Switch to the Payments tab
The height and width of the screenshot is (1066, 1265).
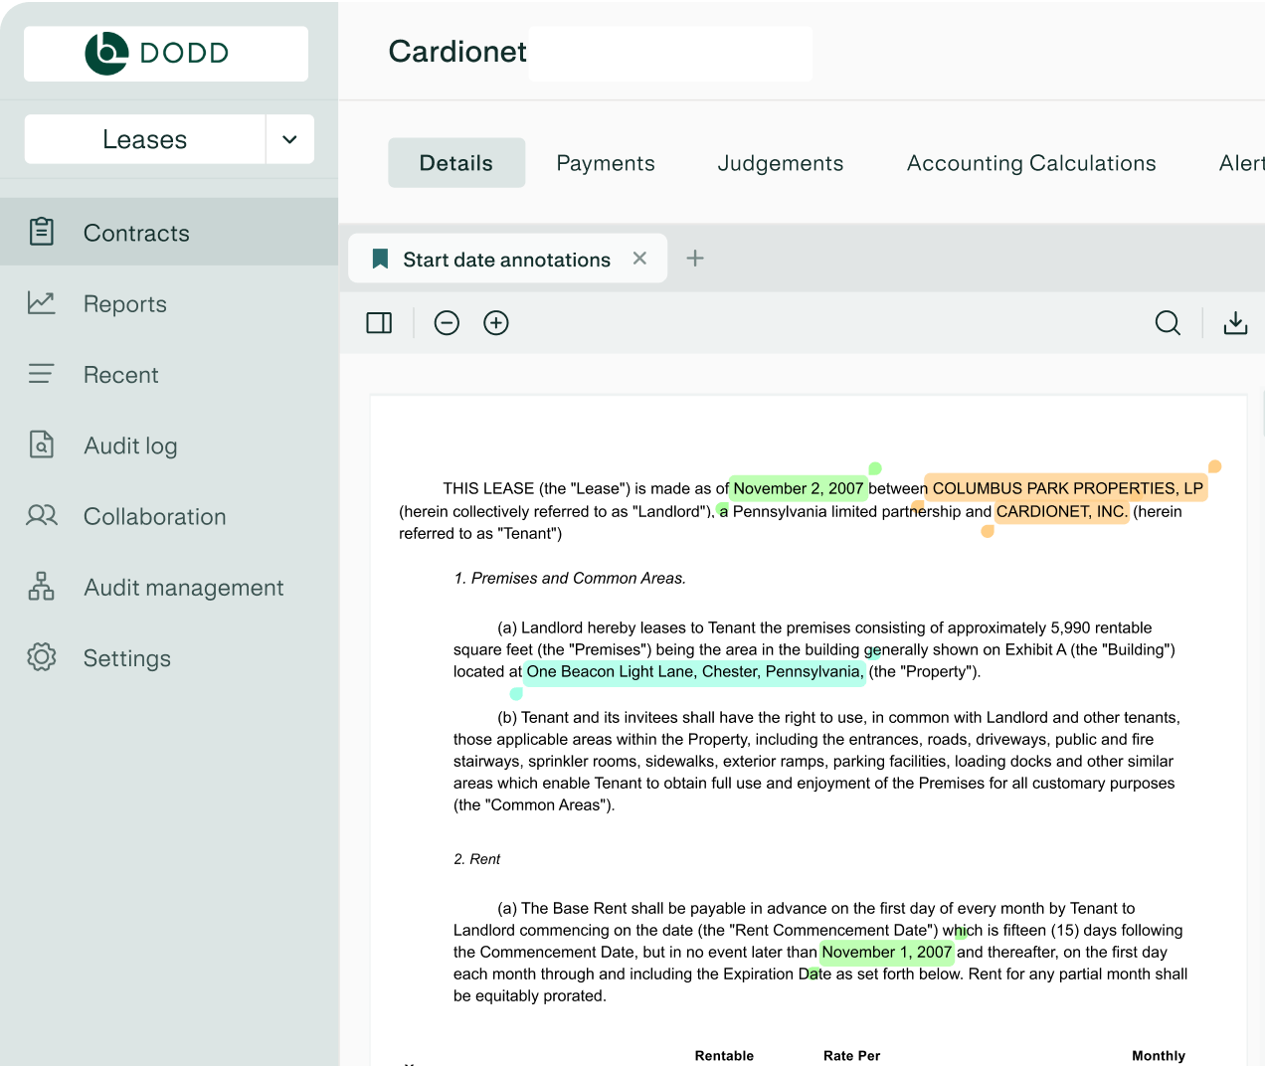coord(606,163)
